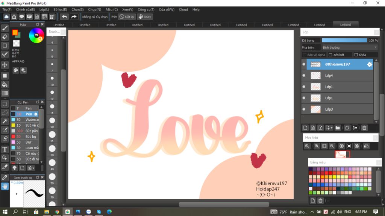Image resolution: width=385 pixels, height=216 pixels.
Task: Open the Cửa sổ(W) menu
Action: (167, 9)
